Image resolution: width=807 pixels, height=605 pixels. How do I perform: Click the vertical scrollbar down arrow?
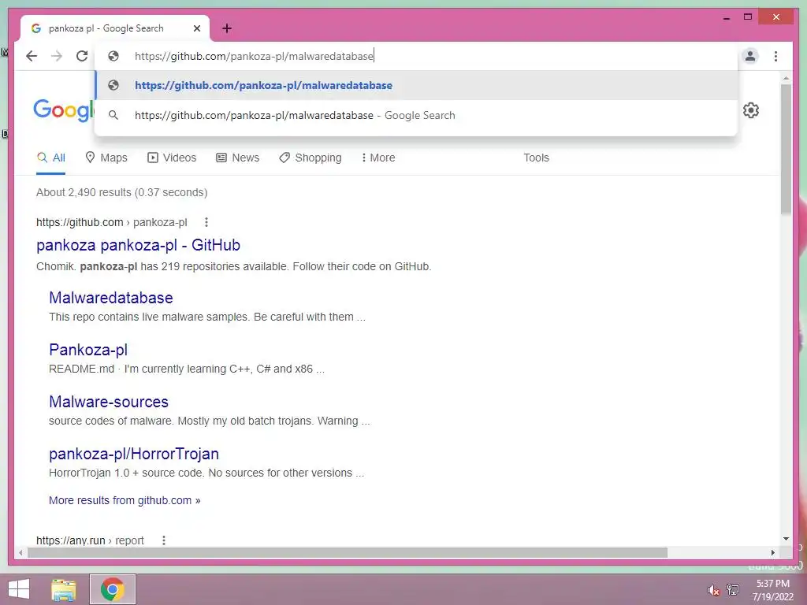point(786,539)
